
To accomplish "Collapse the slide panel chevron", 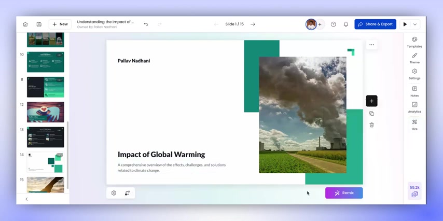I will tap(26, 199).
